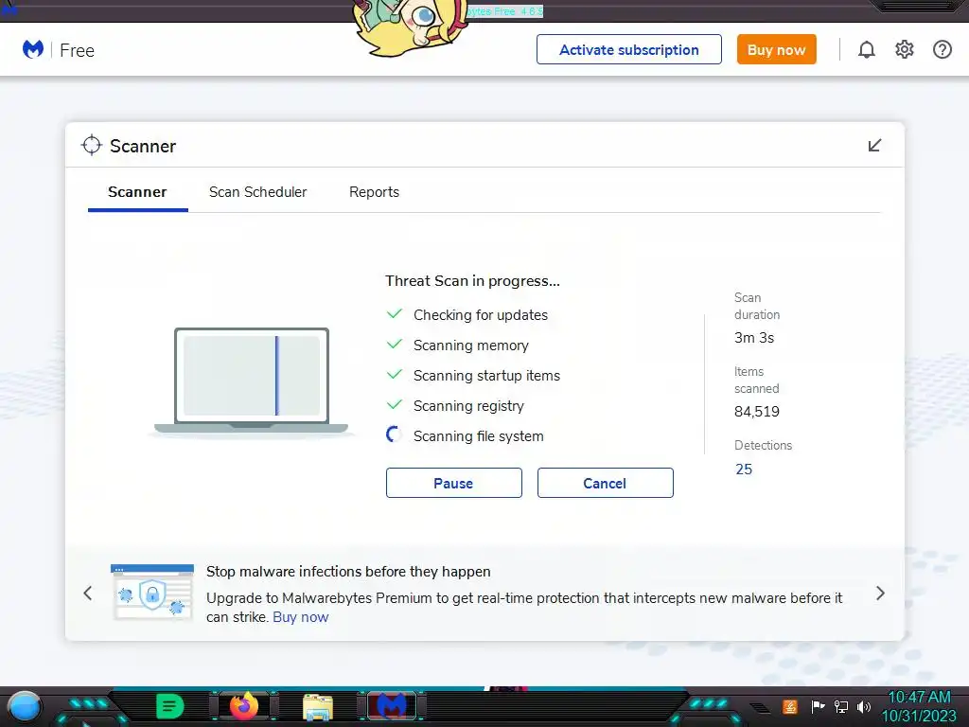This screenshot has width=969, height=727.
Task: Click the promo shield lock illustration
Action: pos(152,592)
